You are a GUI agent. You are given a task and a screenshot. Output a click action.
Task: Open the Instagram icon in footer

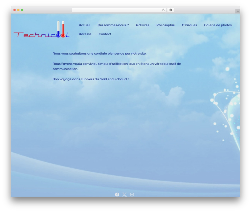click(132, 195)
